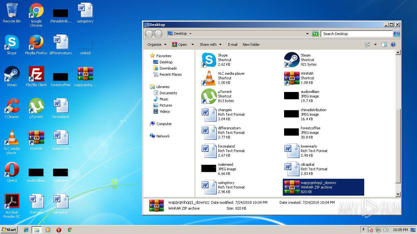Click the Open toolbar button
The image size is (417, 234).
(x=180, y=45)
